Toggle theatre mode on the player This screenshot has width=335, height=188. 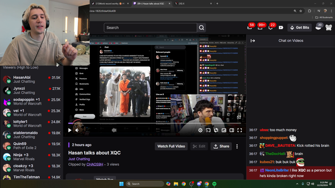tap(232, 130)
